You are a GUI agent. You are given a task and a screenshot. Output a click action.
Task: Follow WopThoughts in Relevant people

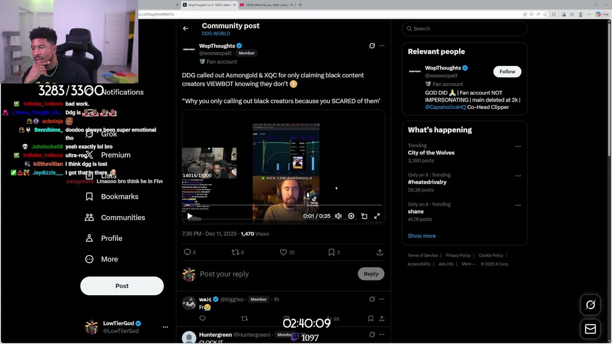point(507,72)
